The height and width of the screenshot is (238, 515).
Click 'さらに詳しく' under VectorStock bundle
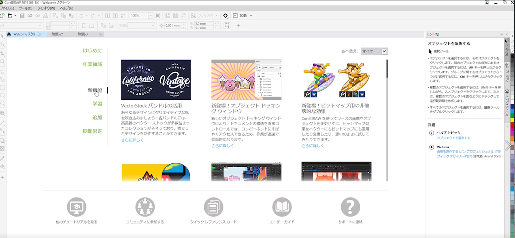[132, 140]
